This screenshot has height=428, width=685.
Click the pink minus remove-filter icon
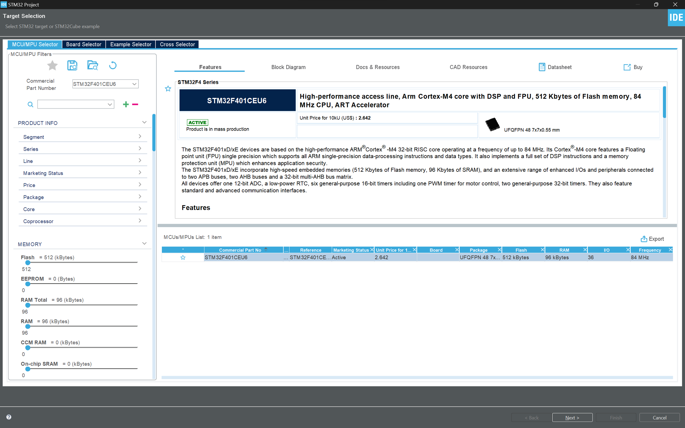pos(135,104)
